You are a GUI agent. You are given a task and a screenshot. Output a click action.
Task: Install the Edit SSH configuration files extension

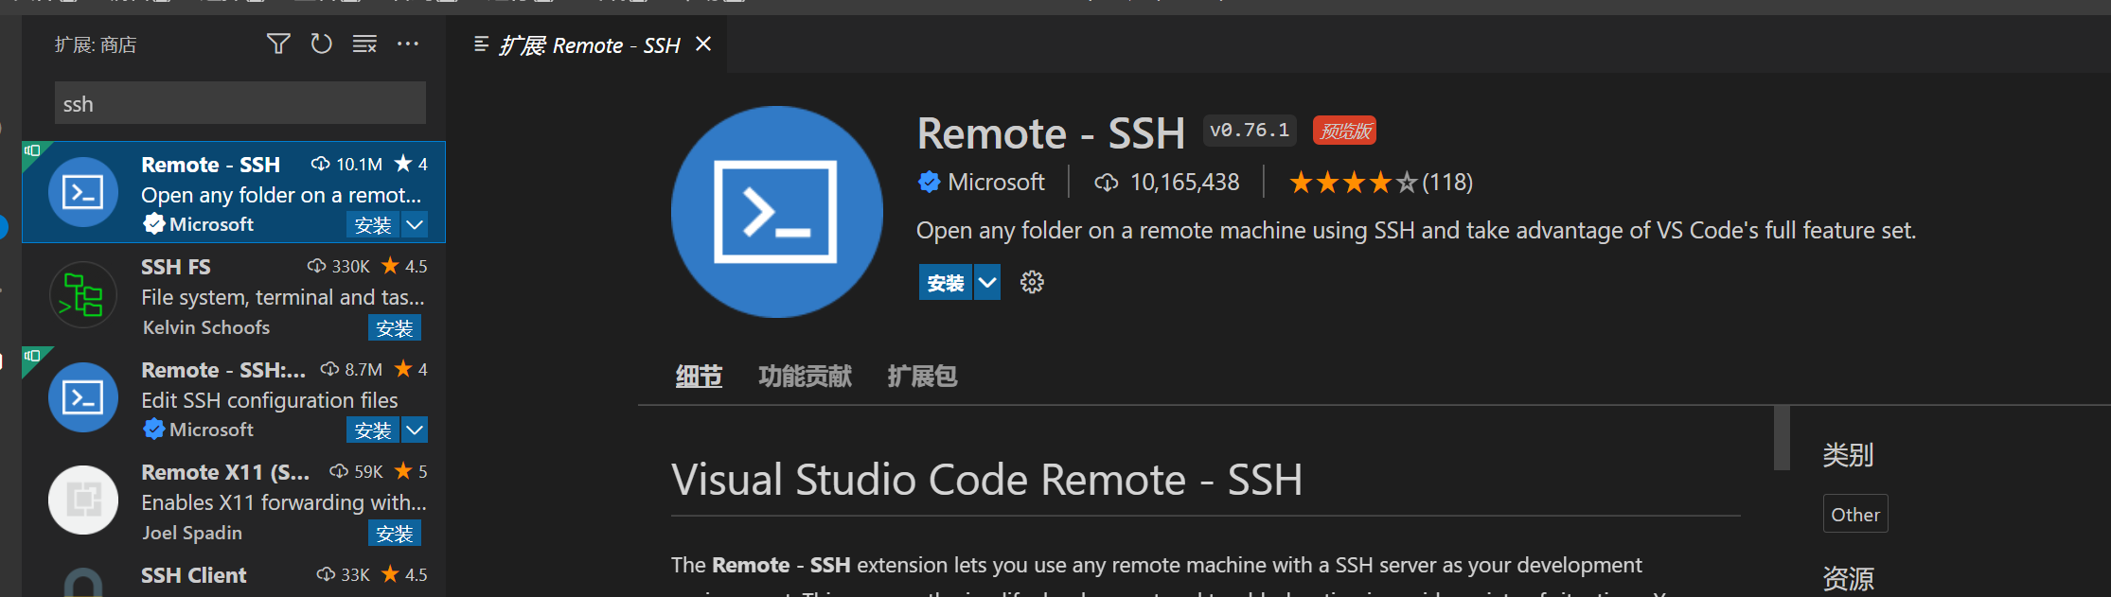[x=373, y=430]
